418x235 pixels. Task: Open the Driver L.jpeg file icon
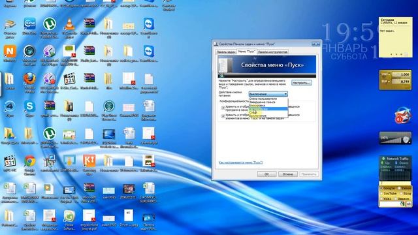point(129,216)
